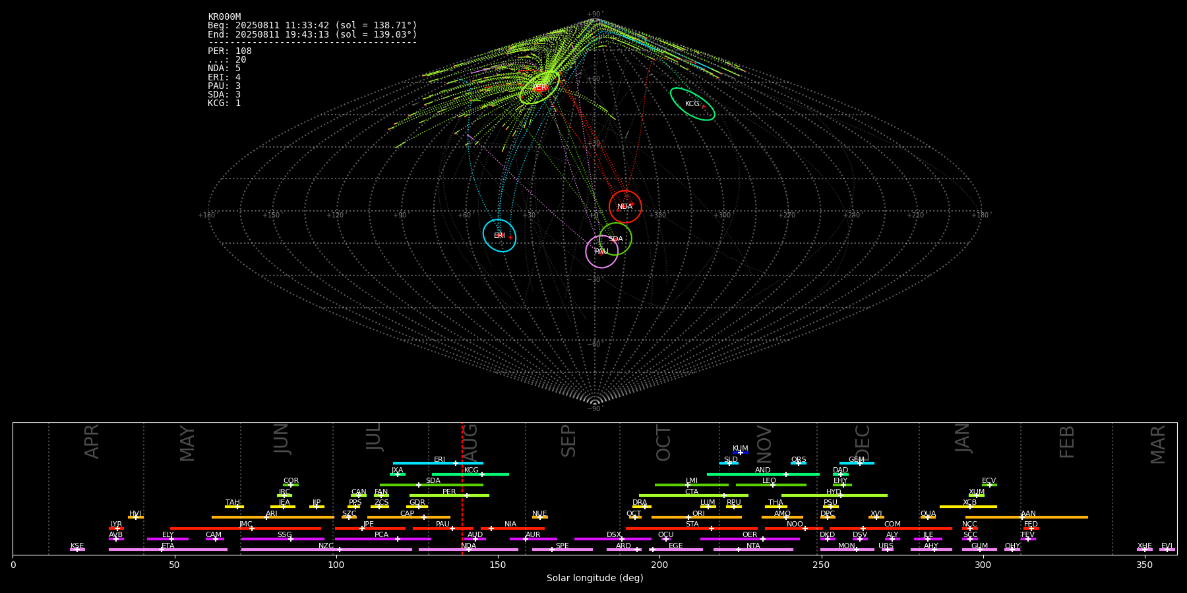The width and height of the screenshot is (1187, 593).
Task: Click the QUA shower marker in January
Action: [x=928, y=517]
